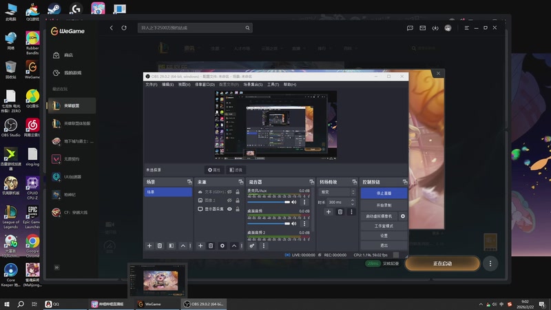This screenshot has height=310, width=551.
Task: Open the 编辑(E) menu in OBS
Action: pos(167,85)
